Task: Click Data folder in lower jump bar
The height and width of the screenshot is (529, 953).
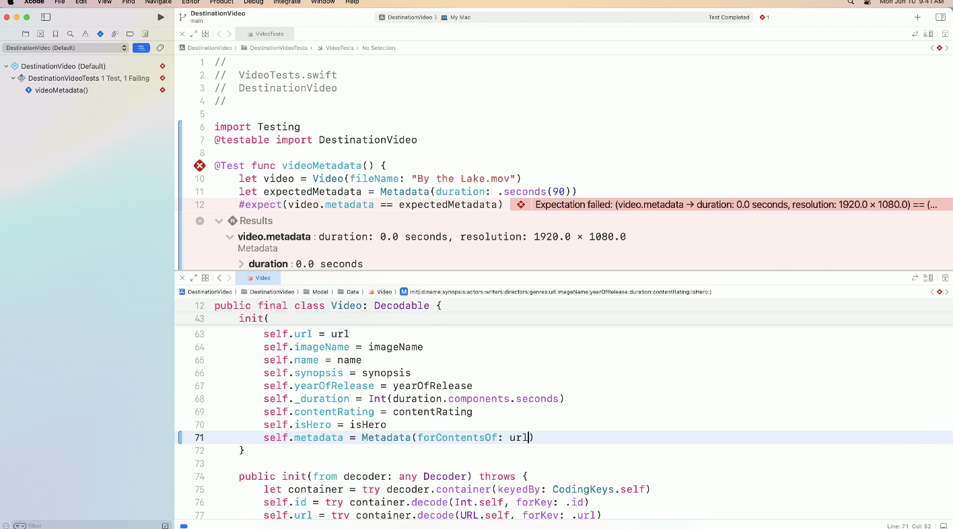Action: click(x=349, y=292)
